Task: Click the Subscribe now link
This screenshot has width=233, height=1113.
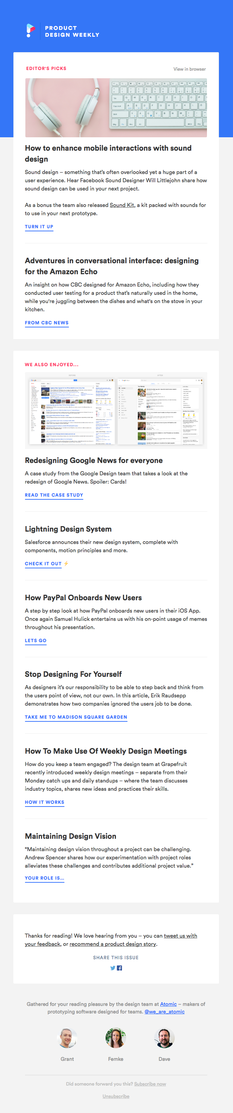Action: (150, 1083)
